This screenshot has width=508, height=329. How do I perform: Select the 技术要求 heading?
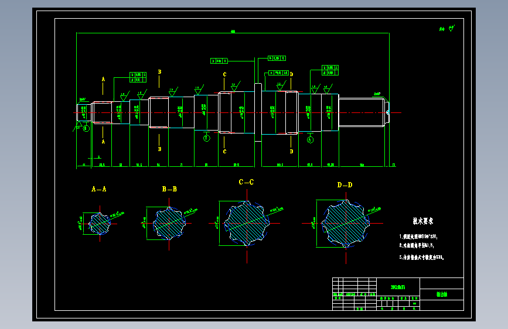(x=423, y=221)
